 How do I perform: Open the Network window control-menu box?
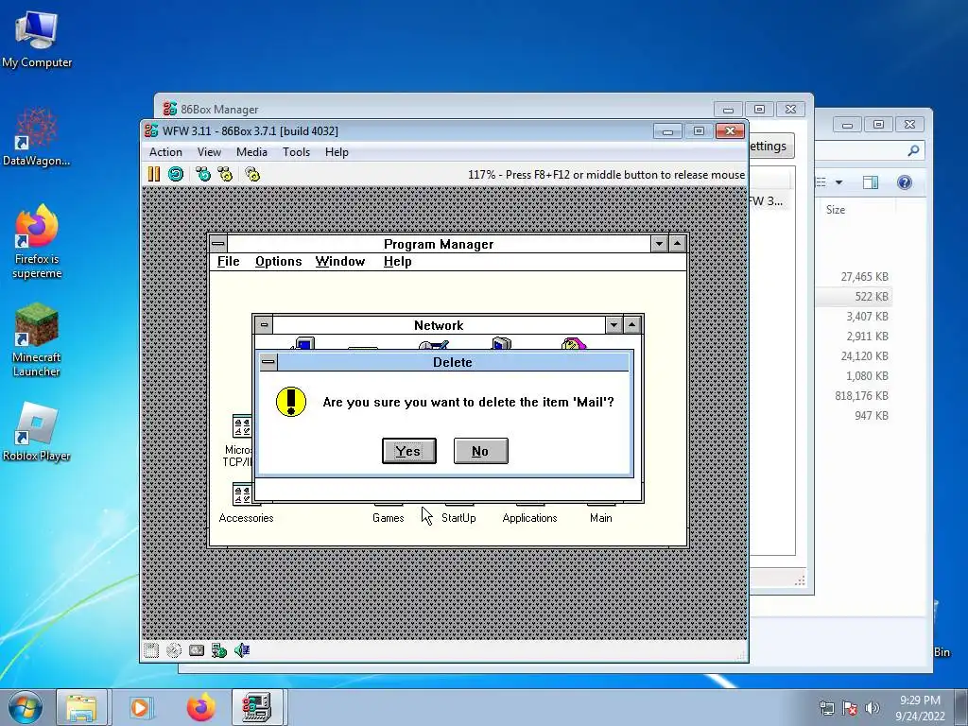pyautogui.click(x=265, y=325)
